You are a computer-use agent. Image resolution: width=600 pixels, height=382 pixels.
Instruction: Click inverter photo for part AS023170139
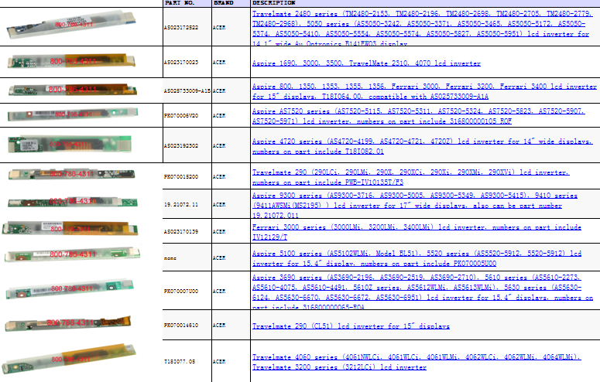coord(70,228)
